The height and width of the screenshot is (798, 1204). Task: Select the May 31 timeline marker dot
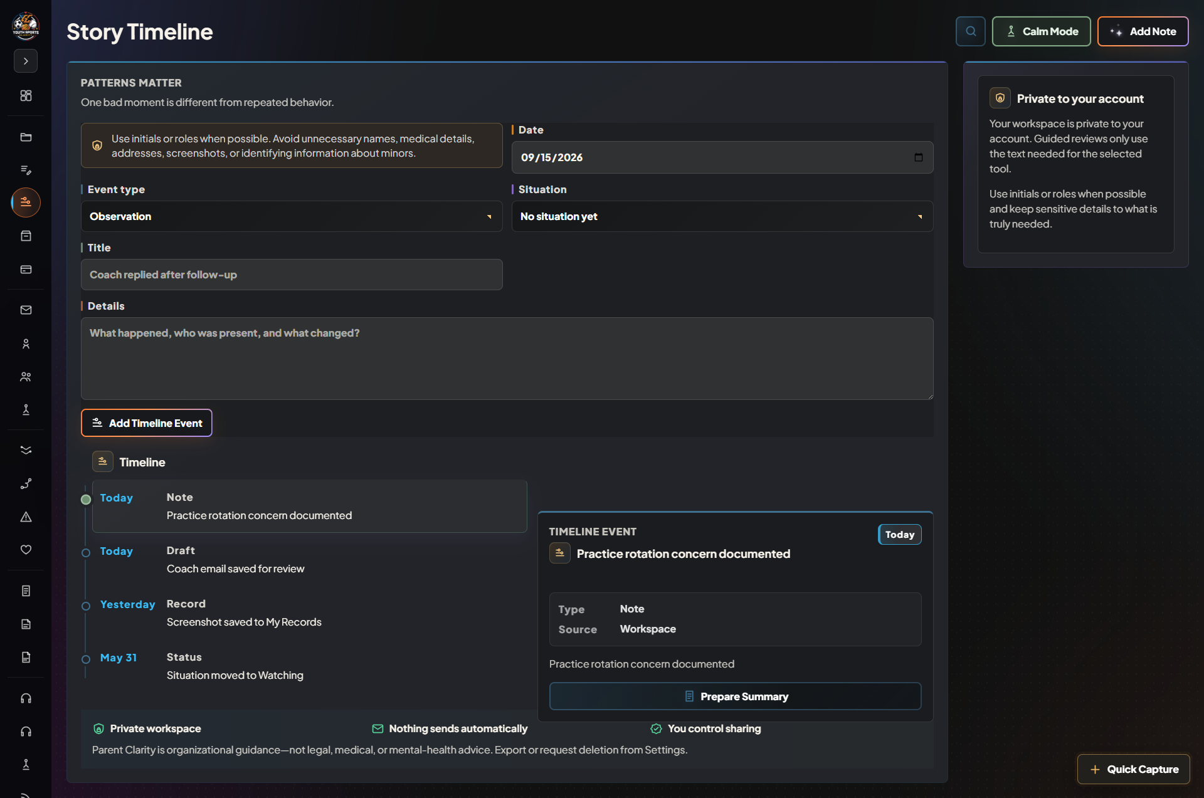point(86,659)
